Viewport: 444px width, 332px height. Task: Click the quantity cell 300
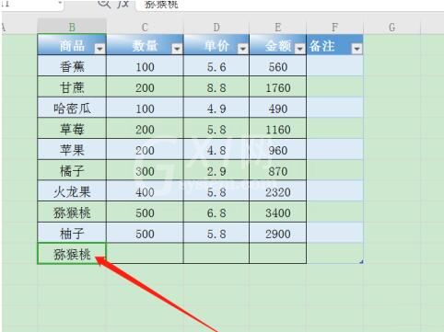[145, 170]
